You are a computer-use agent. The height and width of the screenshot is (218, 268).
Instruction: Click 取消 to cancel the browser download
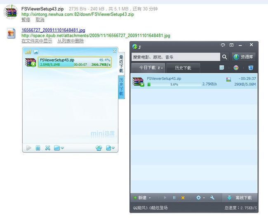pos(40,20)
